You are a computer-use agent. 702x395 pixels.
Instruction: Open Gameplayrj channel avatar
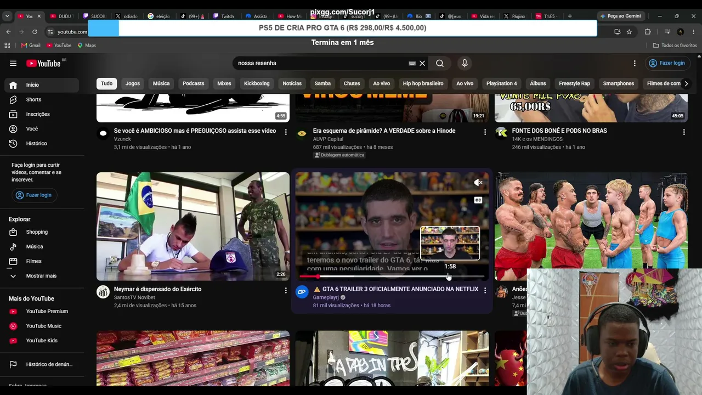[x=302, y=292]
